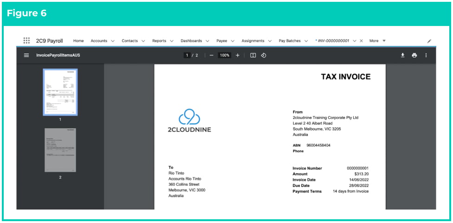Click the '14 days from Invoice' text

point(351,191)
